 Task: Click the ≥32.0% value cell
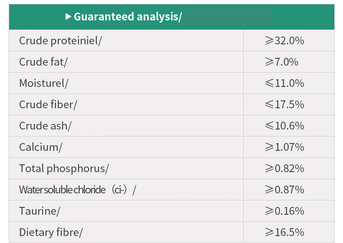(284, 41)
